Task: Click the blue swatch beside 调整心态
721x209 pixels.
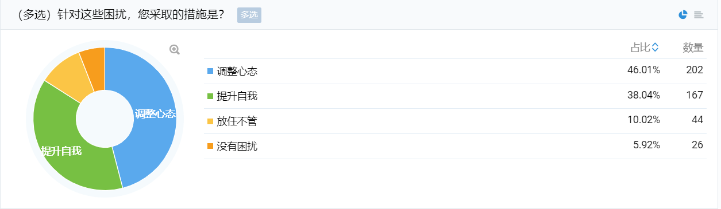Action: click(210, 71)
